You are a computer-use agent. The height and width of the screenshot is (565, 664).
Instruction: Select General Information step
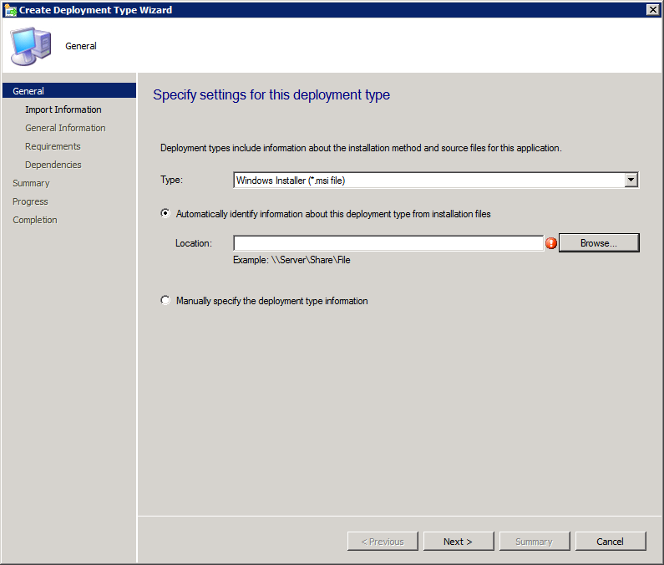click(65, 128)
